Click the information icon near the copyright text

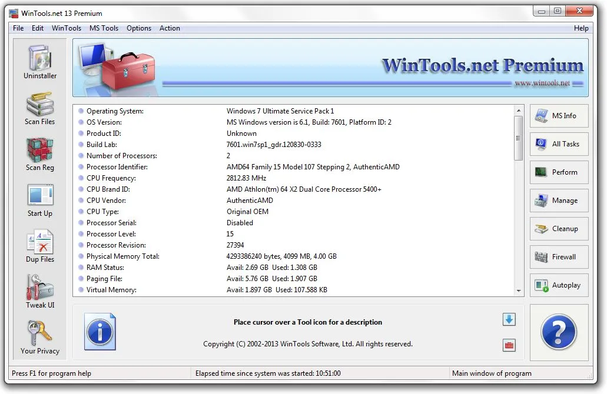99,332
